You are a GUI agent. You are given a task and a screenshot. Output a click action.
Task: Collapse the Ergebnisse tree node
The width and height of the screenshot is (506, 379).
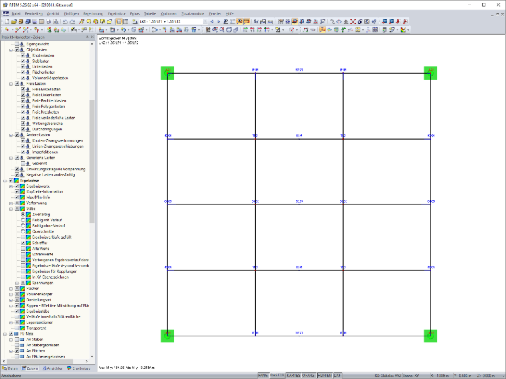coord(5,180)
